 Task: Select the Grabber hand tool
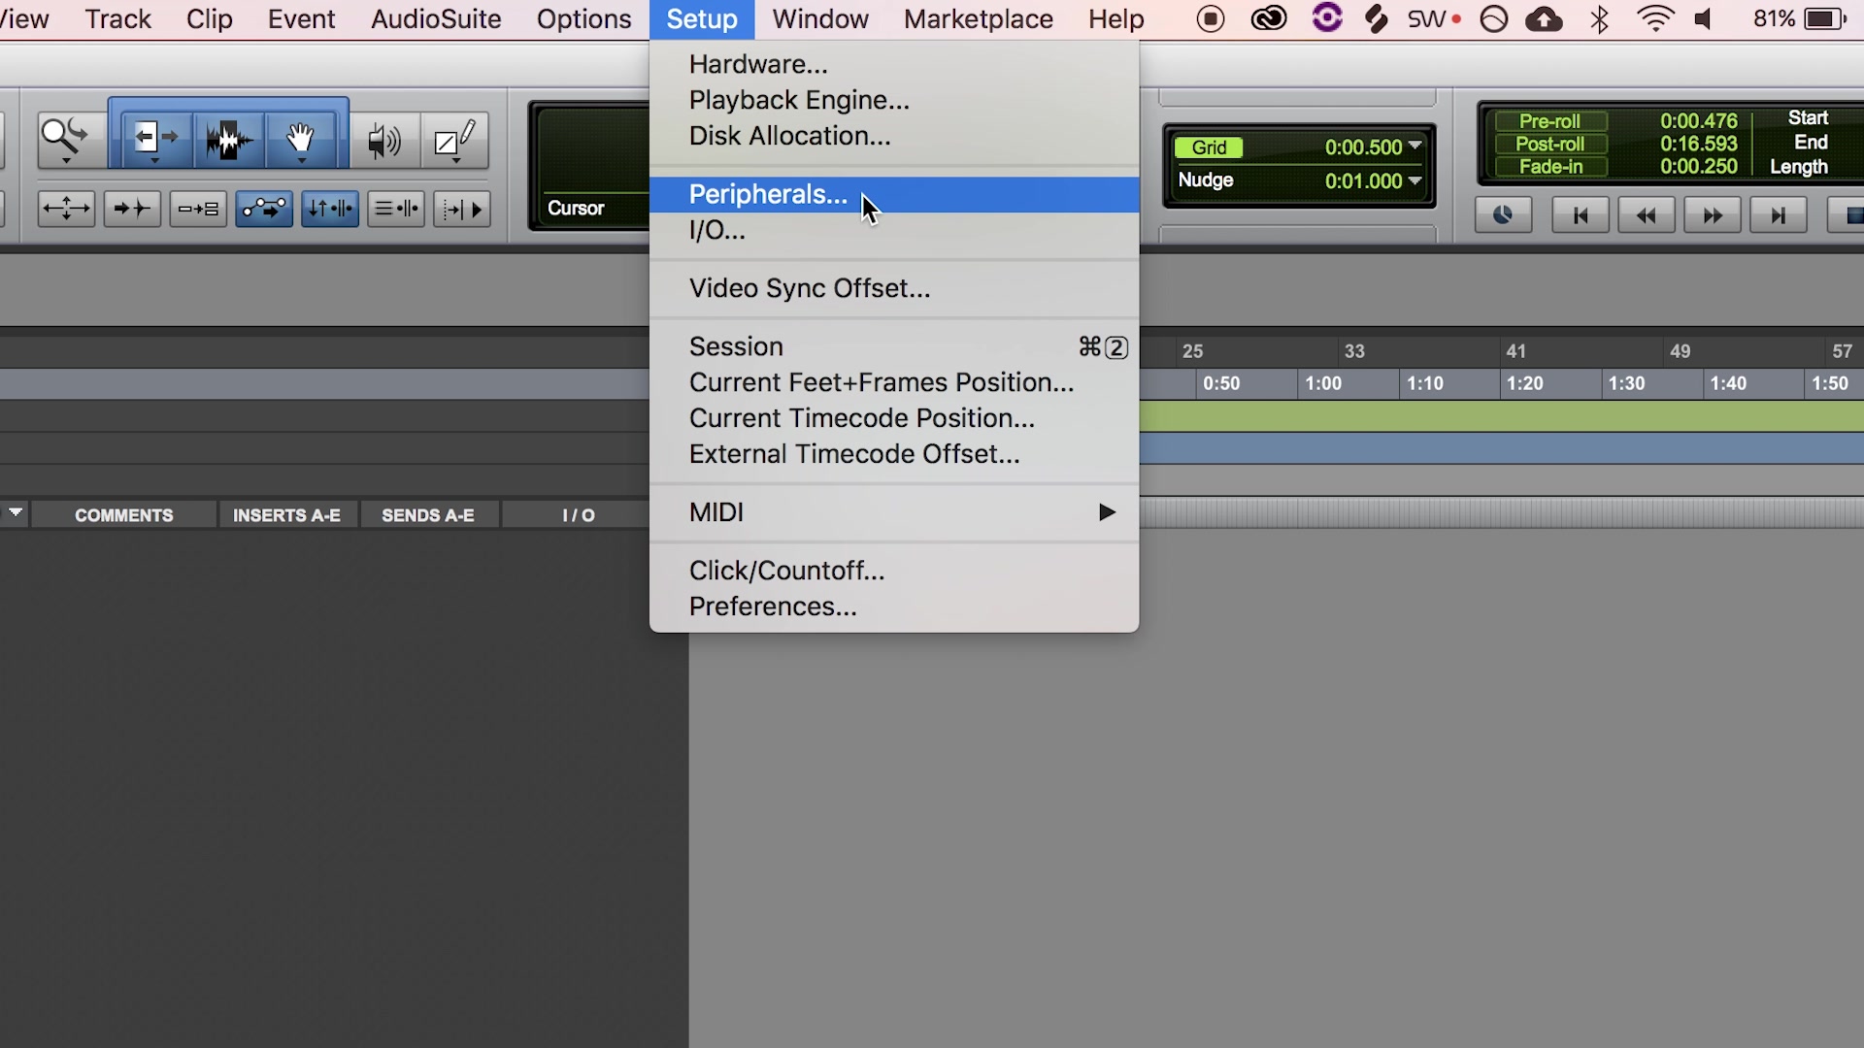pos(301,140)
